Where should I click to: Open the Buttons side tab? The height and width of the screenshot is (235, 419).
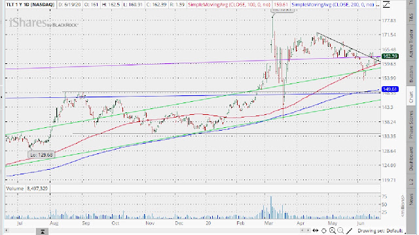411,74
